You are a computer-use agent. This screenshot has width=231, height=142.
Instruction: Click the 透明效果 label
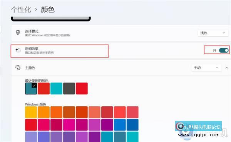[32, 49]
